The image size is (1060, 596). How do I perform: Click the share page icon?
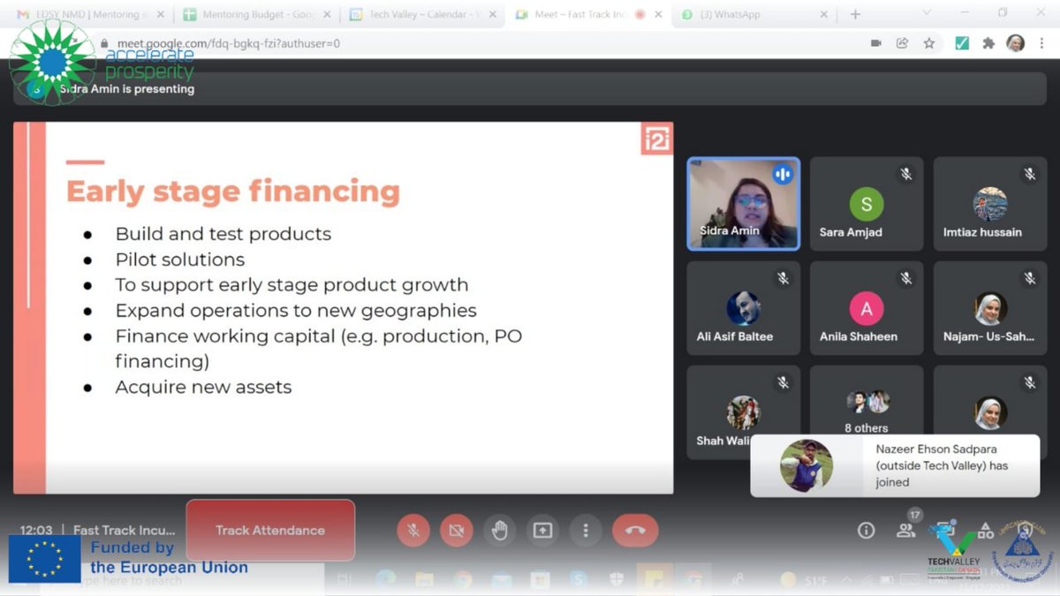[x=902, y=43]
